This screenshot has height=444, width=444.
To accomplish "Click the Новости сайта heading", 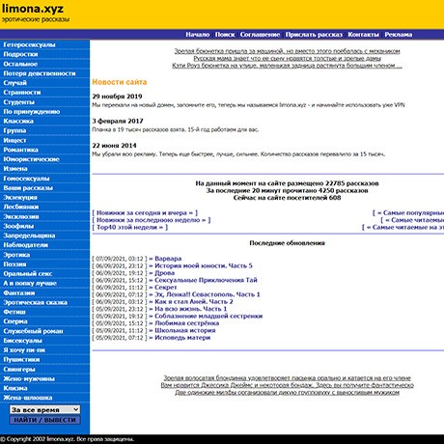I will click(120, 82).
